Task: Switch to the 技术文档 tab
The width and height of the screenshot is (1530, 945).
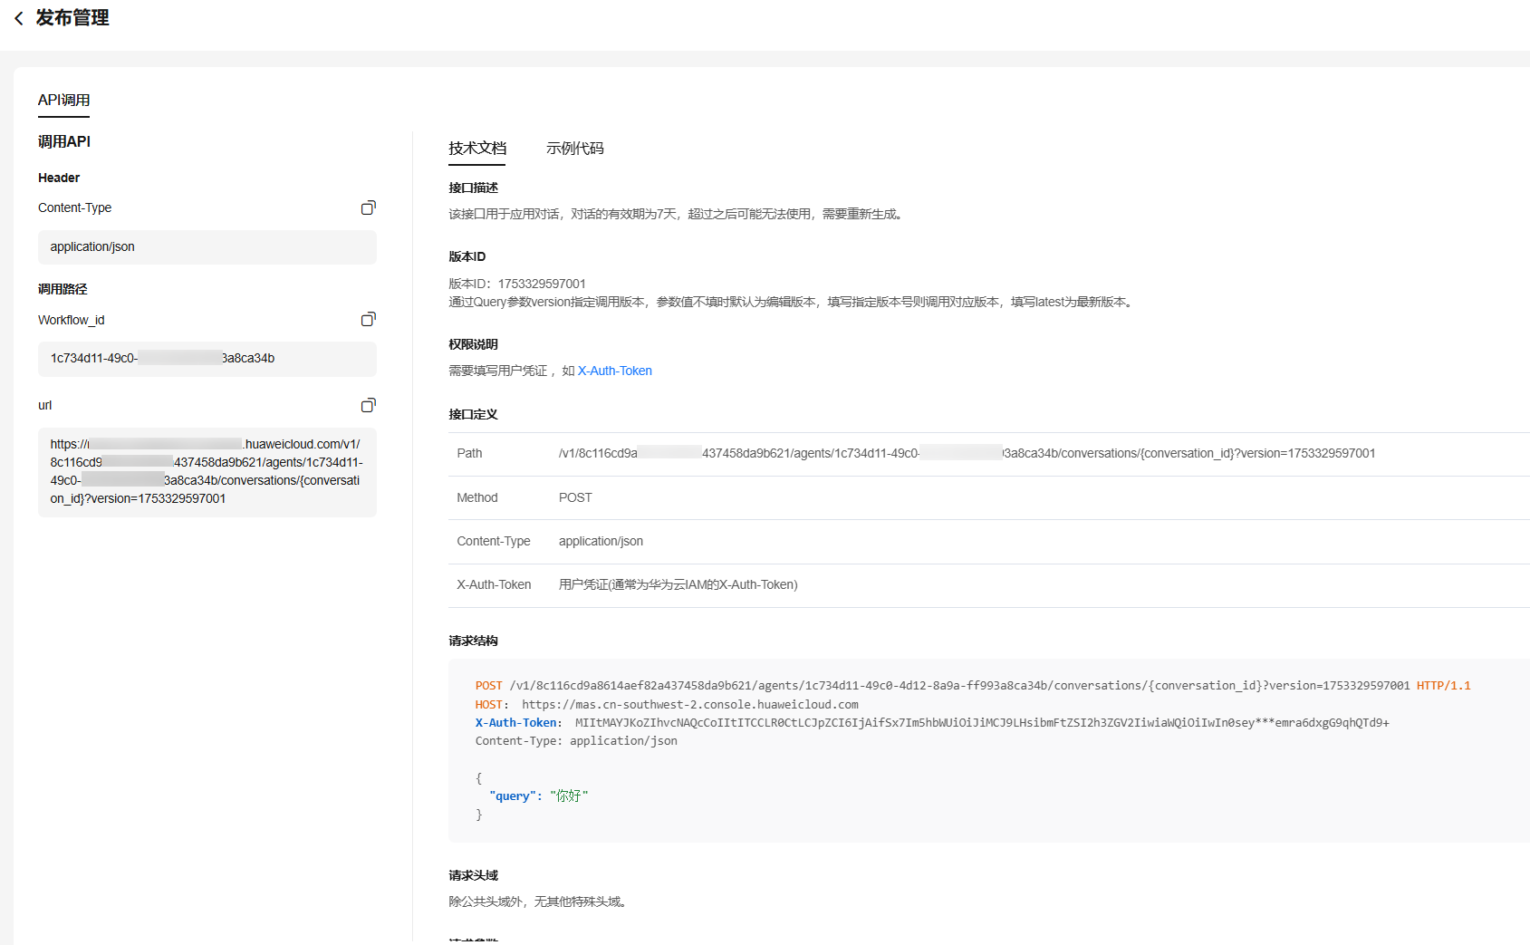Action: click(477, 149)
